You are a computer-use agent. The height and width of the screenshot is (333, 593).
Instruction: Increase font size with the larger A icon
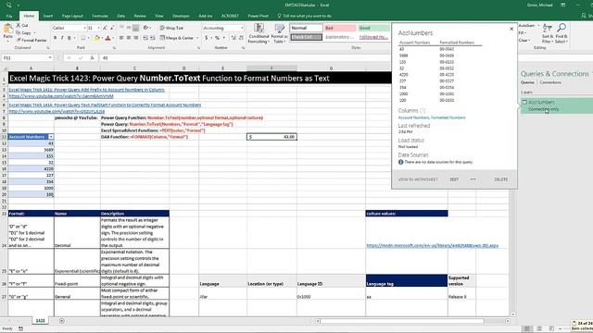pos(105,28)
